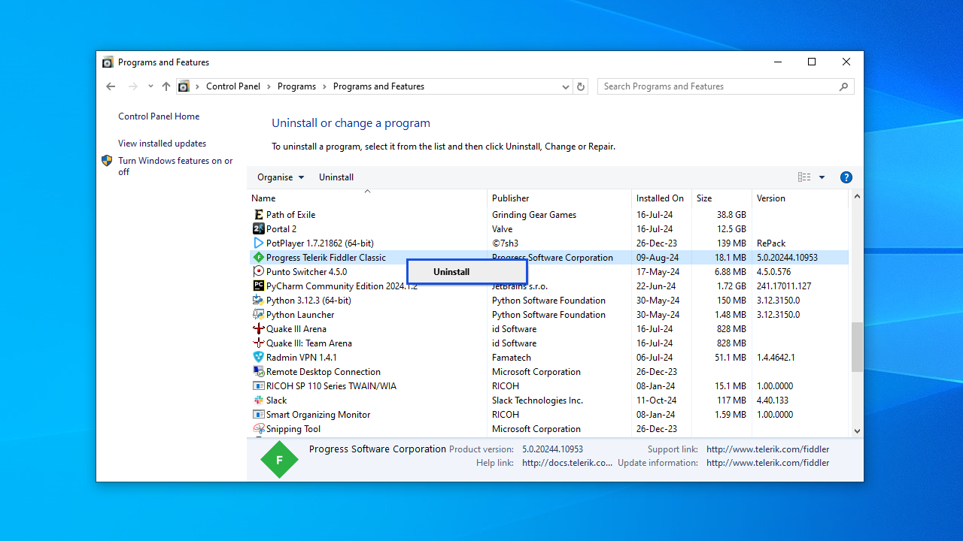The width and height of the screenshot is (963, 541).
Task: Click the scrollbar up arrow
Action: coord(857,197)
